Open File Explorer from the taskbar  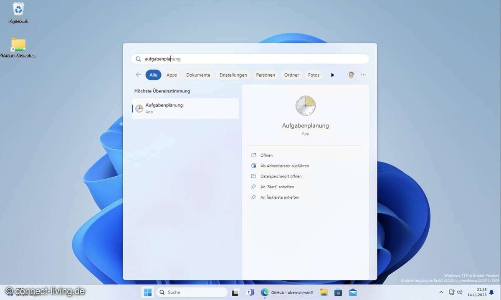coord(324,292)
